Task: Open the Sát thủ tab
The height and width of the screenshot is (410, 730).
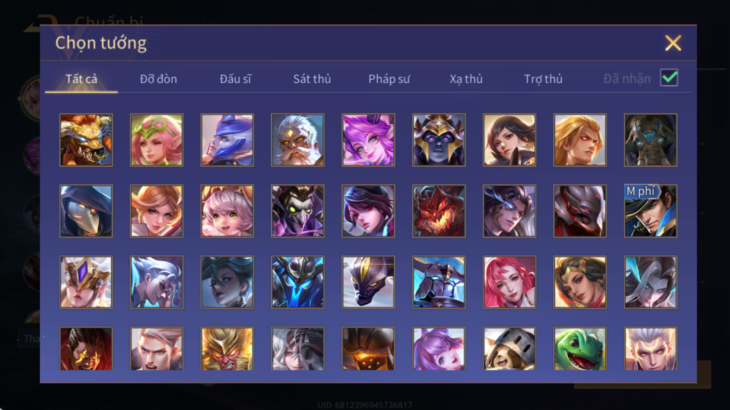Action: [312, 79]
